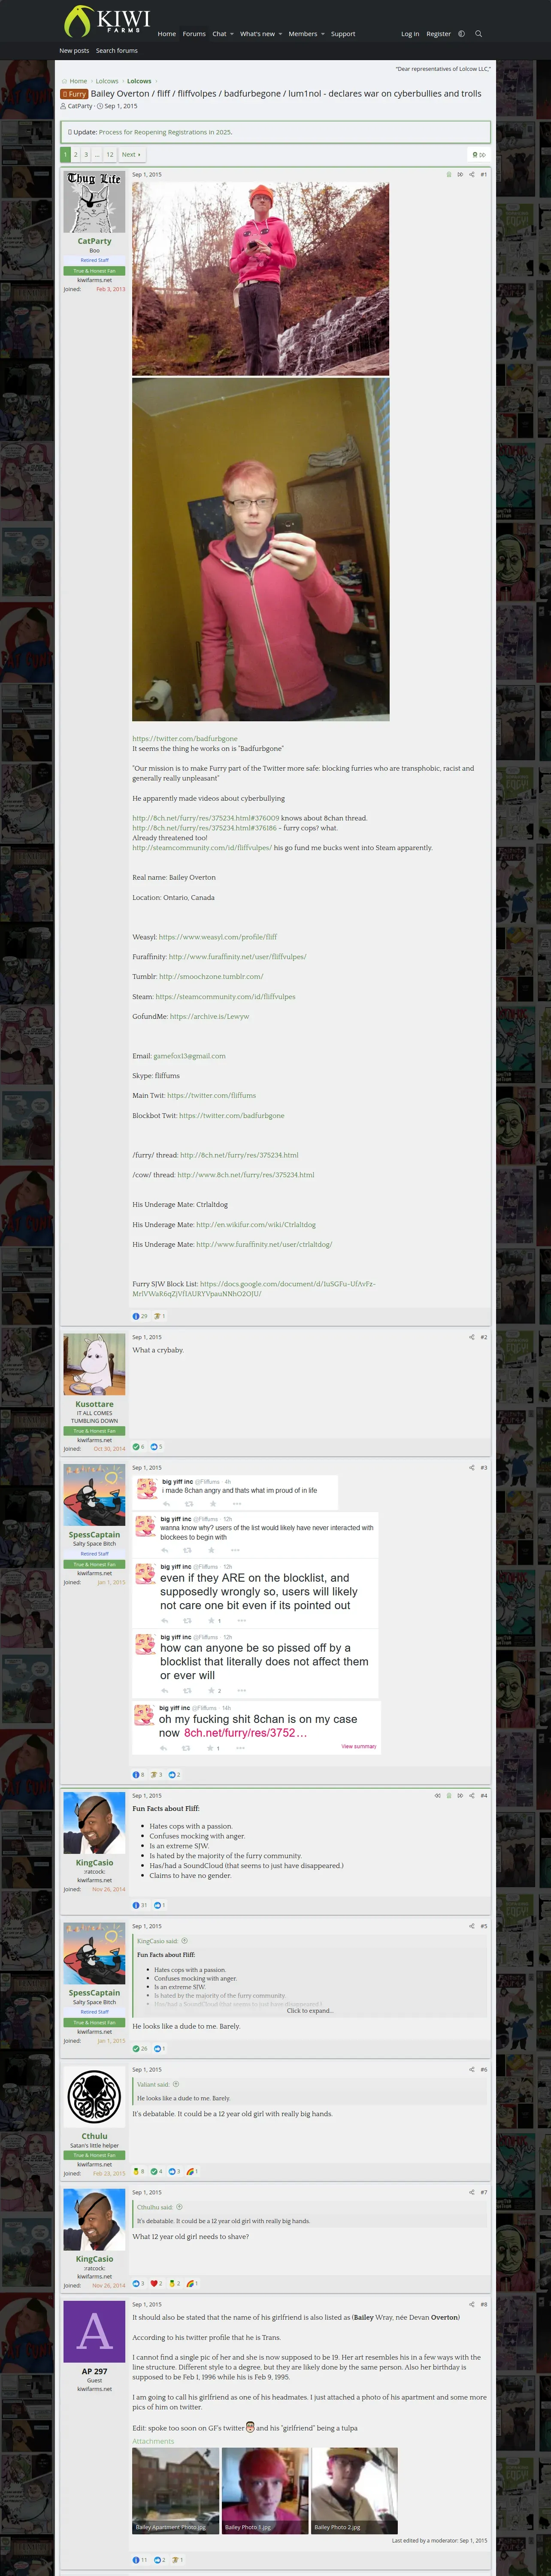This screenshot has width=551, height=2576.
Task: Click arrow icon beside 'Valiant said'
Action: click(176, 2084)
